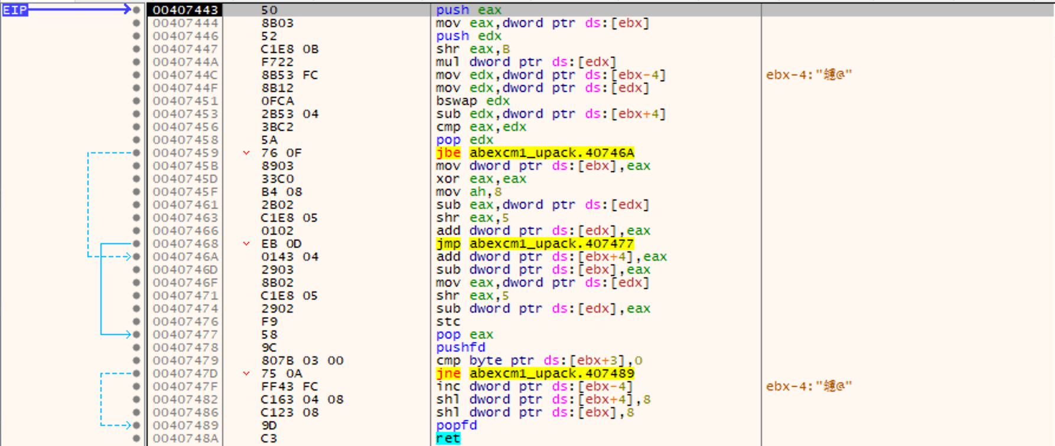Follow the jmp abexcm1_upack.407477 jump
1055x446 pixels.
(x=535, y=244)
